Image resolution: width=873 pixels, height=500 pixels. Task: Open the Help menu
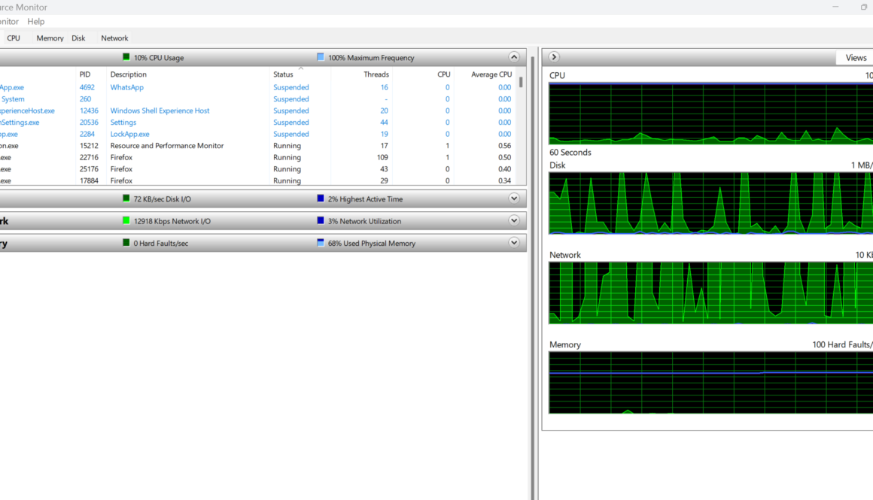[35, 22]
